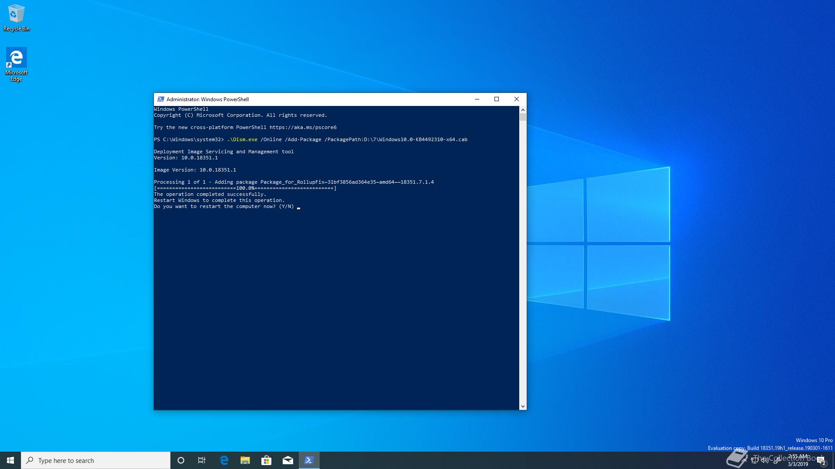
Task: Click 'The operation completed successfully.' line
Action: (x=210, y=194)
